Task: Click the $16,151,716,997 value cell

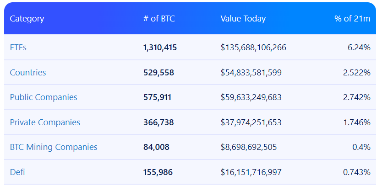Action: 251,172
